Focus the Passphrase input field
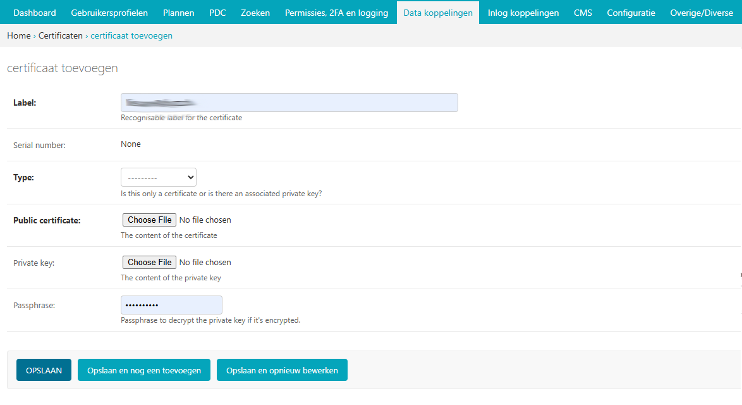This screenshot has width=742, height=405. [171, 304]
